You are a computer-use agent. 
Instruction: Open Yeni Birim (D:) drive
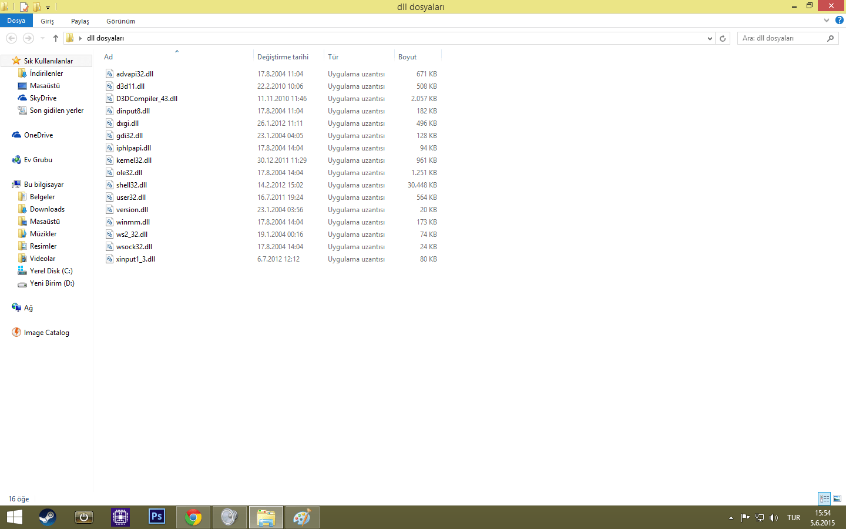pyautogui.click(x=52, y=283)
